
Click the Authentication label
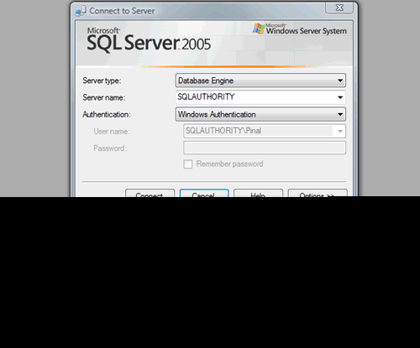click(107, 114)
